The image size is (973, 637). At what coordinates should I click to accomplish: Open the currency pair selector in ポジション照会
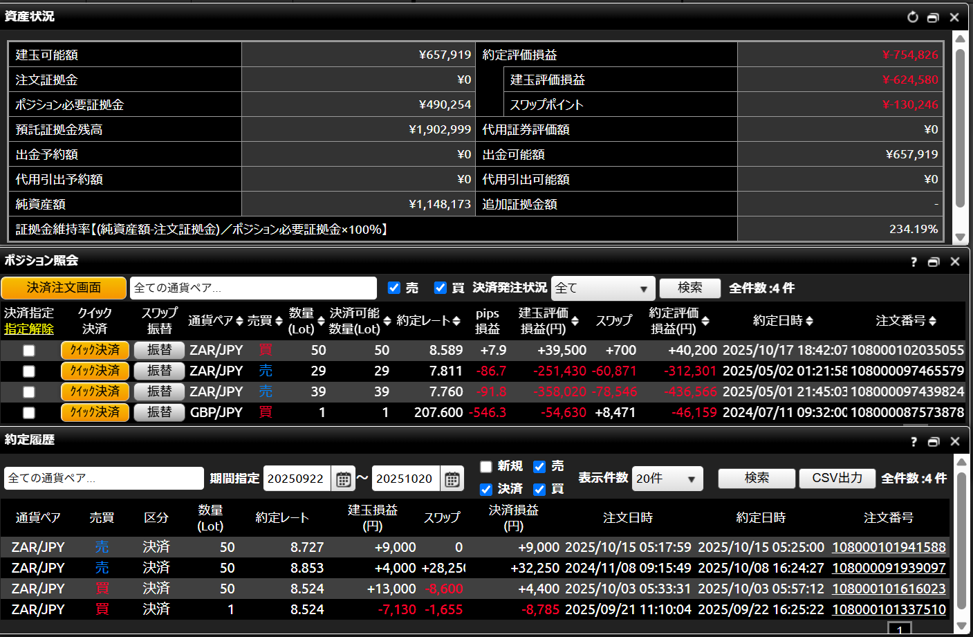(x=252, y=288)
